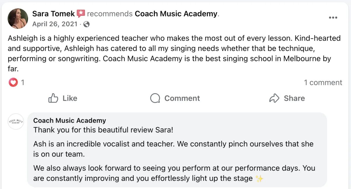
Task: Click Sara Tomek's profile picture
Action: click(x=18, y=18)
